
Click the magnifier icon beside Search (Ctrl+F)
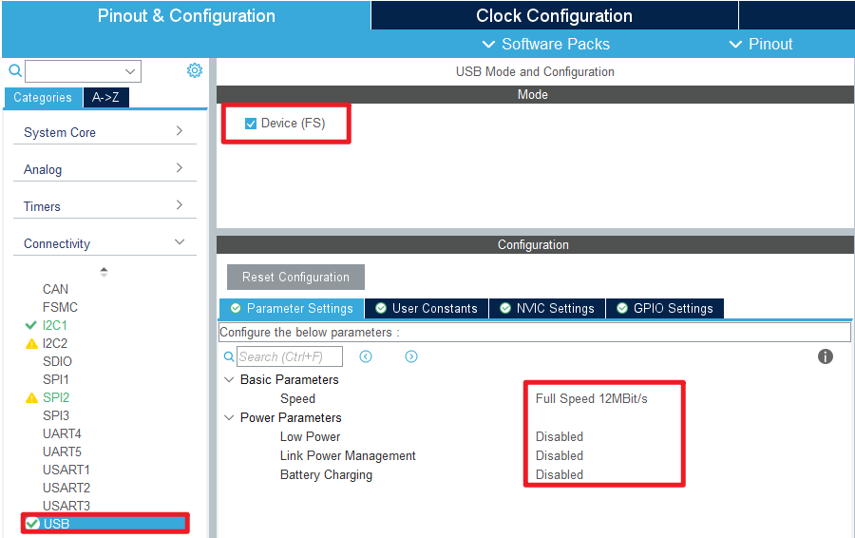(x=229, y=356)
